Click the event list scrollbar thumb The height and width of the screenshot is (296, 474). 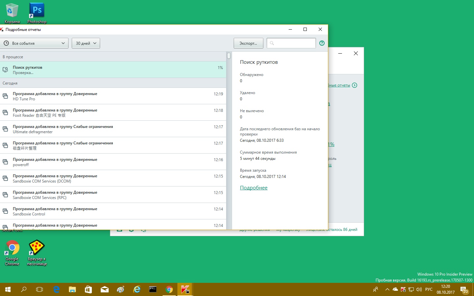(229, 56)
